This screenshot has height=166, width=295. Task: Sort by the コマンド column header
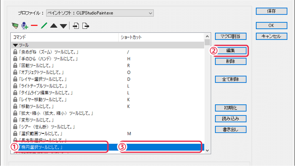[x=65, y=37]
